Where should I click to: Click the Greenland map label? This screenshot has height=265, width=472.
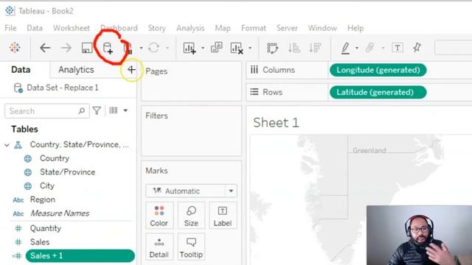point(369,150)
